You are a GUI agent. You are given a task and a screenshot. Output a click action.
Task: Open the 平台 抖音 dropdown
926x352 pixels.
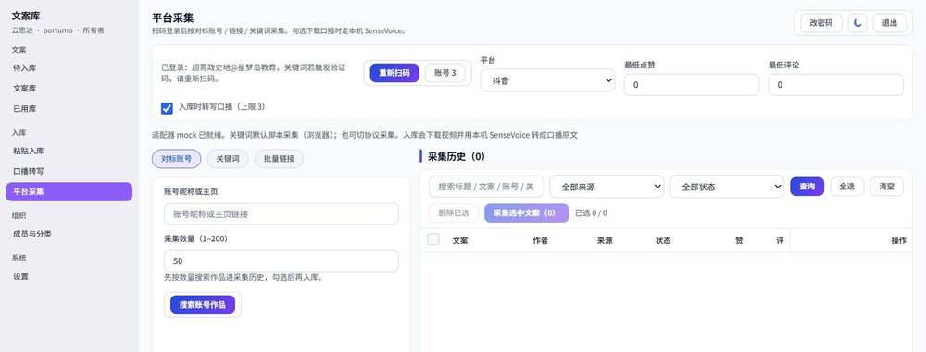tap(548, 80)
